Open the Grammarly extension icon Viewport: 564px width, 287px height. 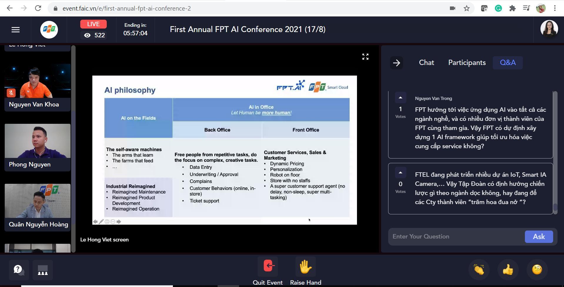click(x=498, y=8)
